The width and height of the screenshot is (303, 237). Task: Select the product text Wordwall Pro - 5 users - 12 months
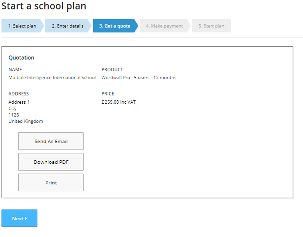[x=139, y=78]
